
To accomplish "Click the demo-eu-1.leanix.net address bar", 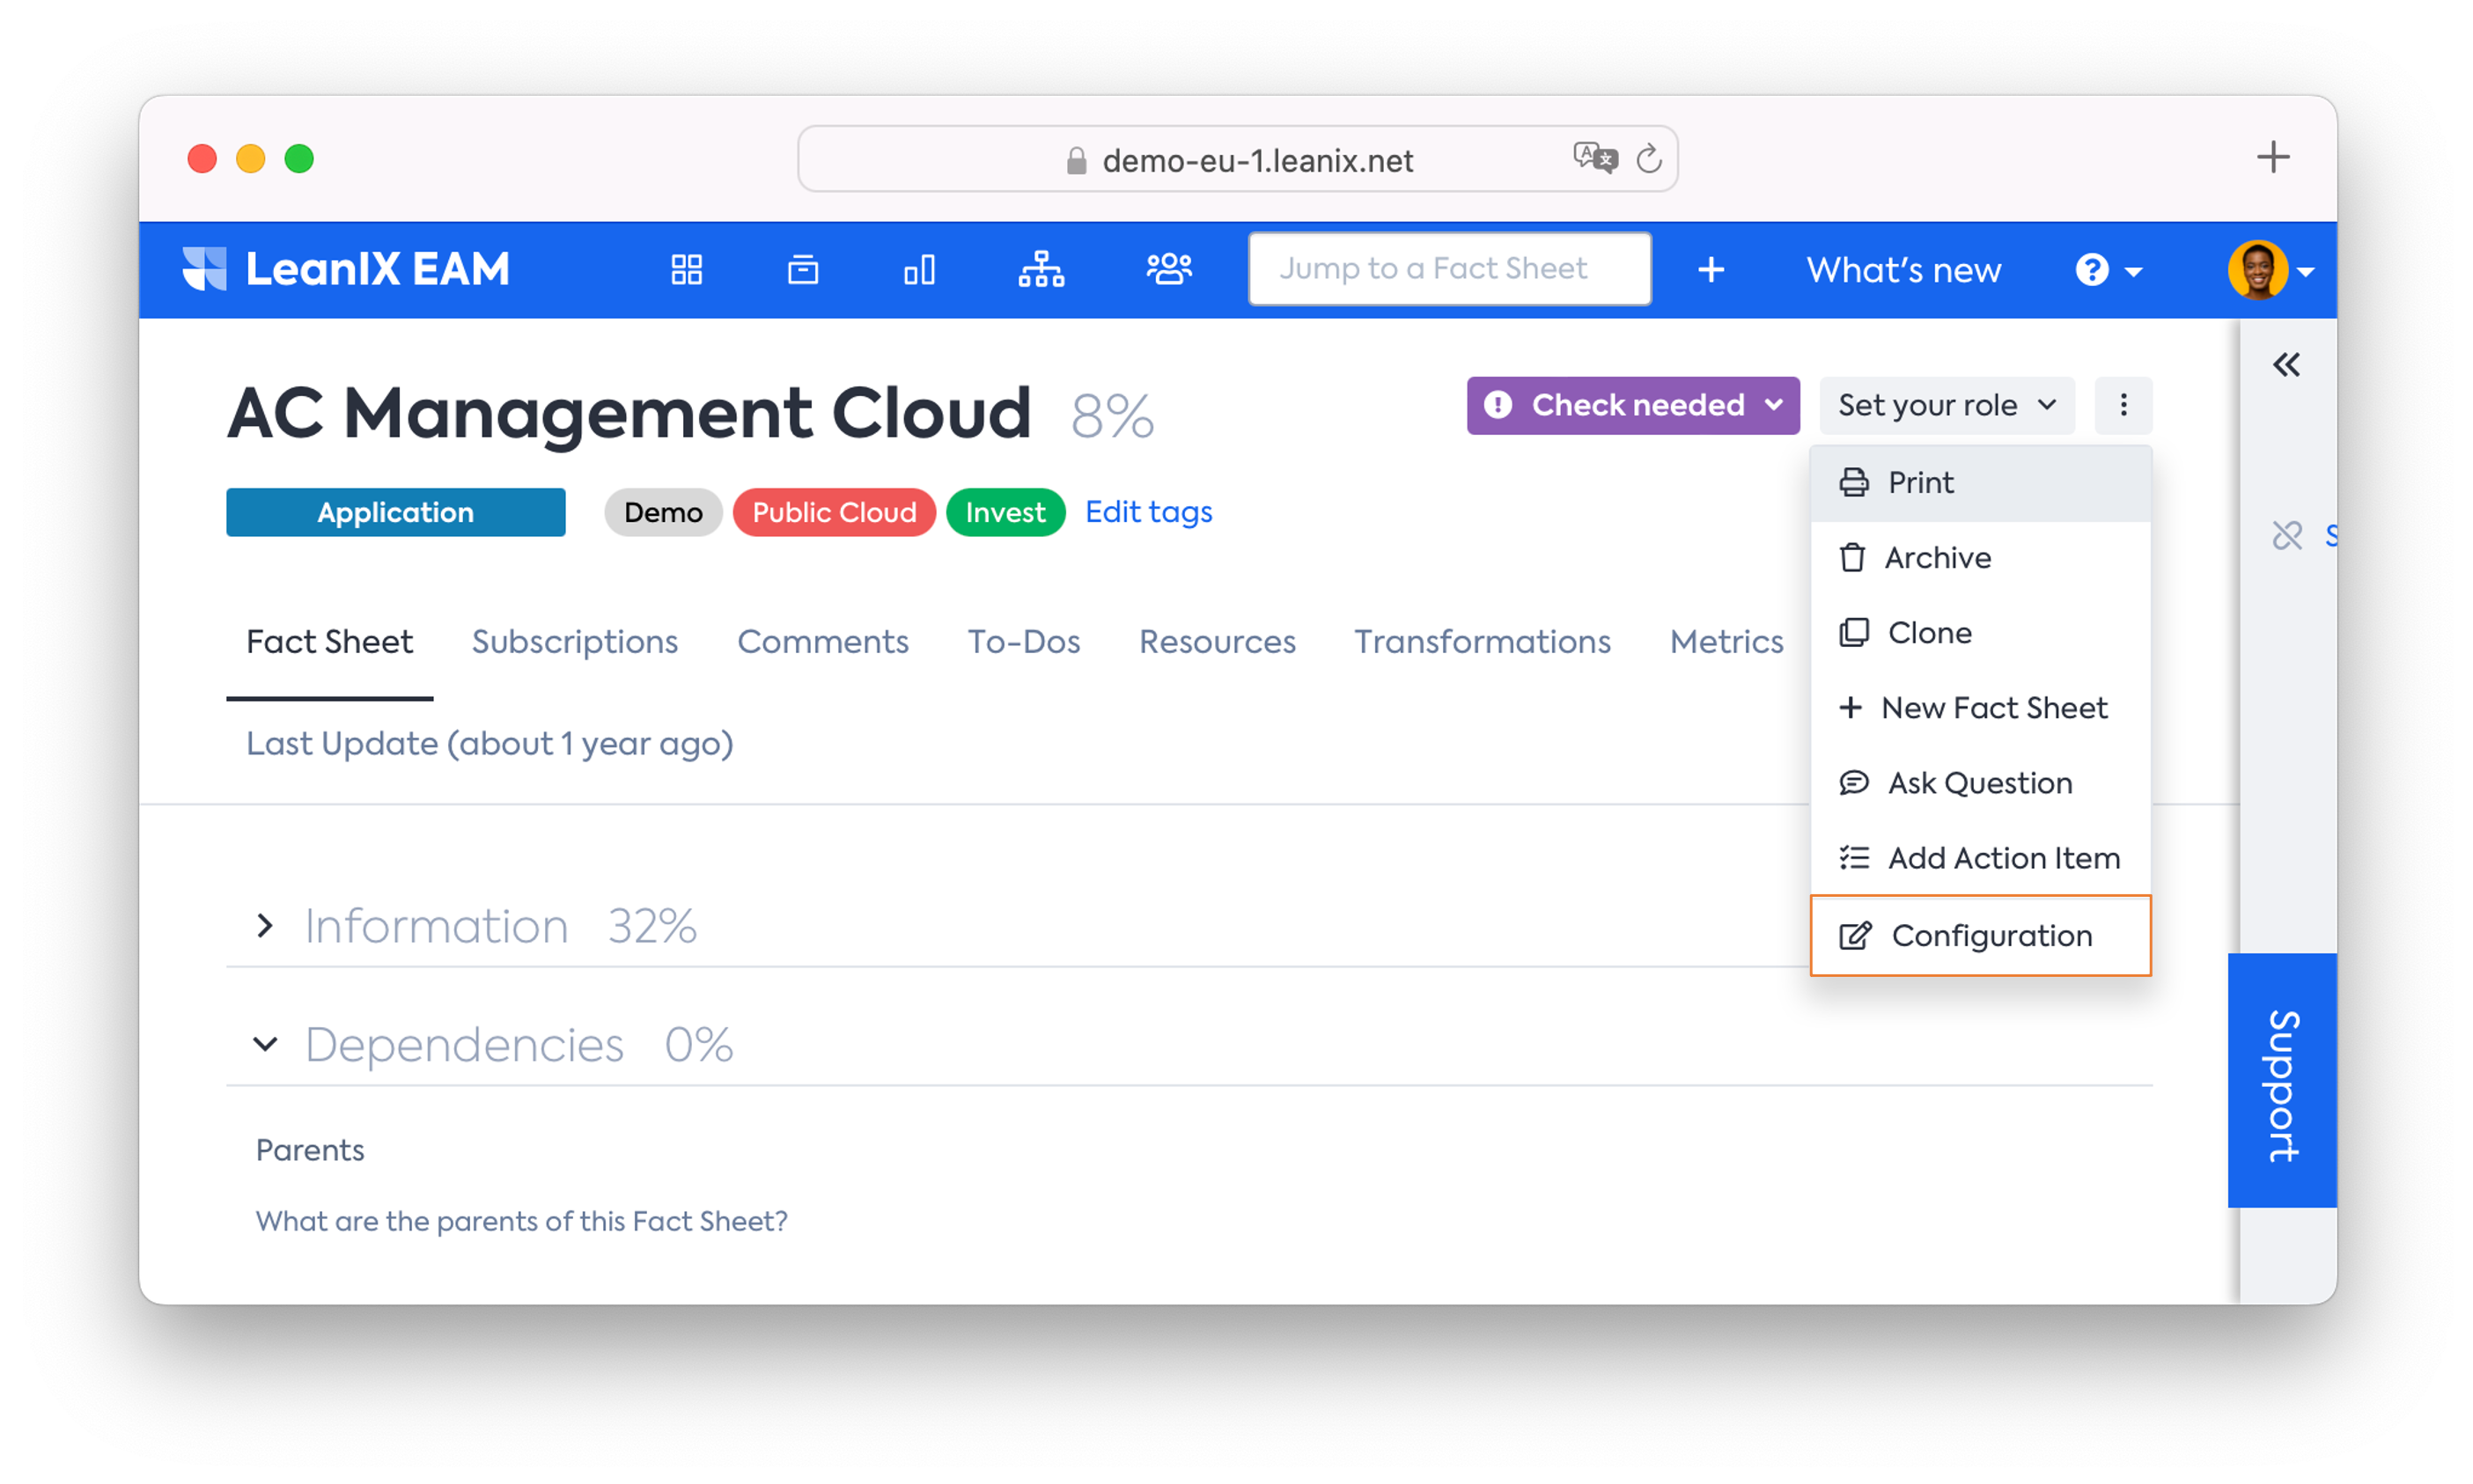I will click(x=1237, y=159).
